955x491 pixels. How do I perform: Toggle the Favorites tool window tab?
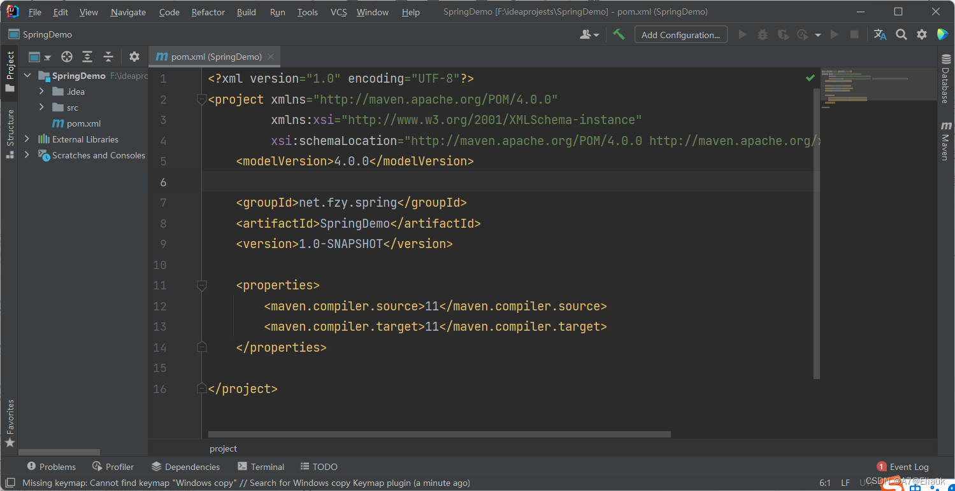[x=10, y=423]
